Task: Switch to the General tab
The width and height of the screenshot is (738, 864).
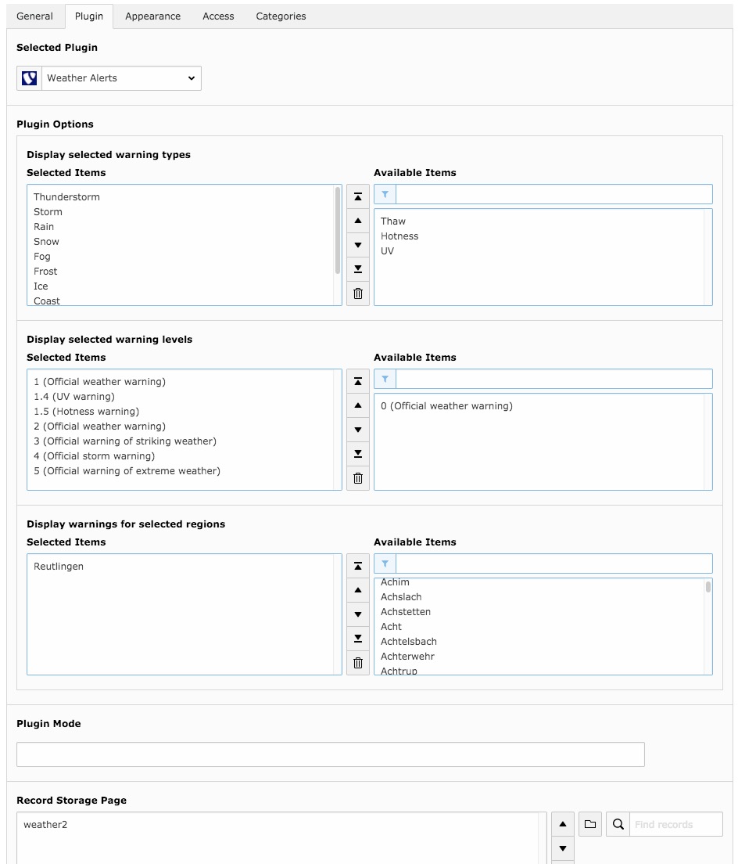Action: pos(34,16)
